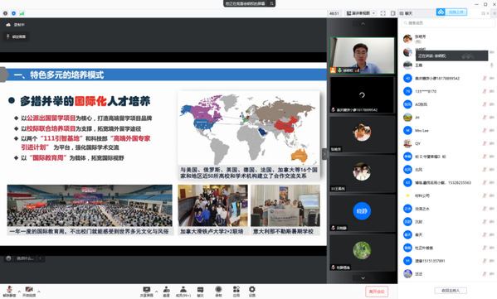Turn on the video camera
This screenshot has height=299, width=497.
point(29,291)
